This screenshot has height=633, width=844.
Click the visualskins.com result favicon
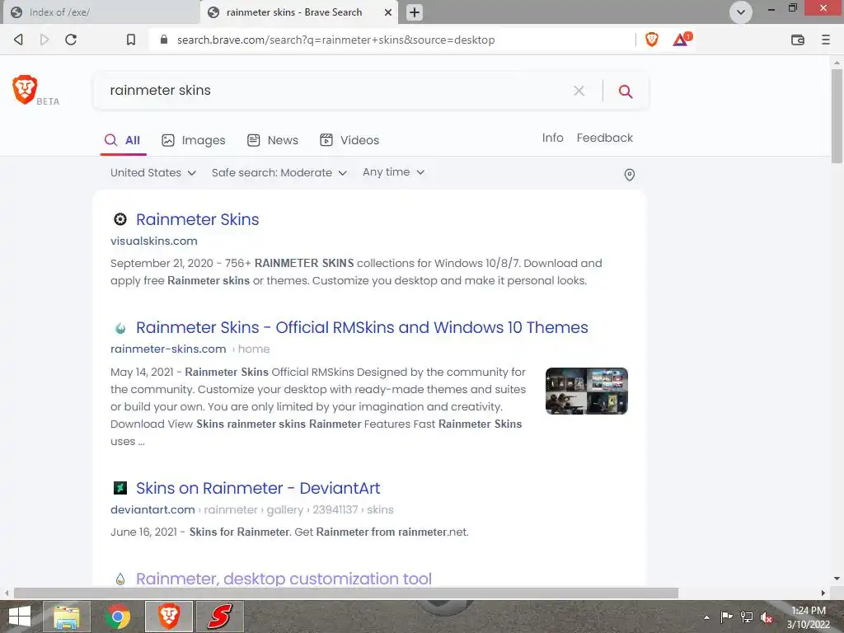[120, 219]
